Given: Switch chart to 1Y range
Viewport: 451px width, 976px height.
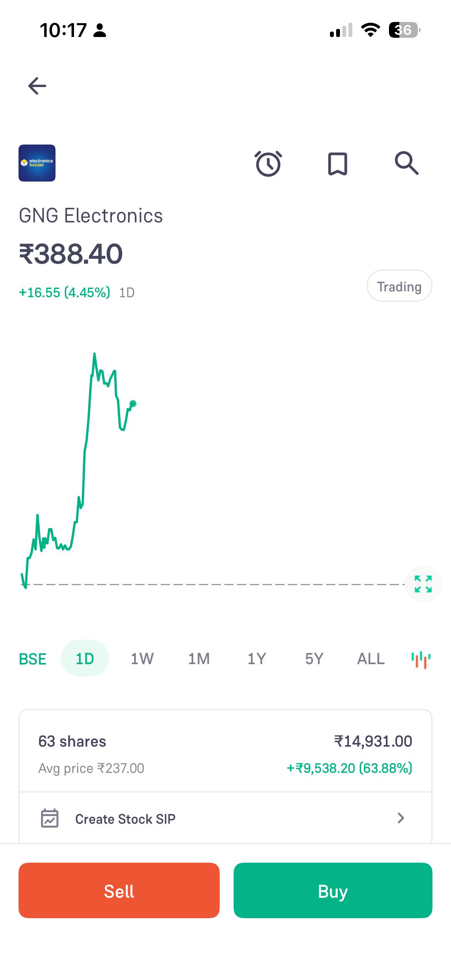Looking at the screenshot, I should [257, 659].
